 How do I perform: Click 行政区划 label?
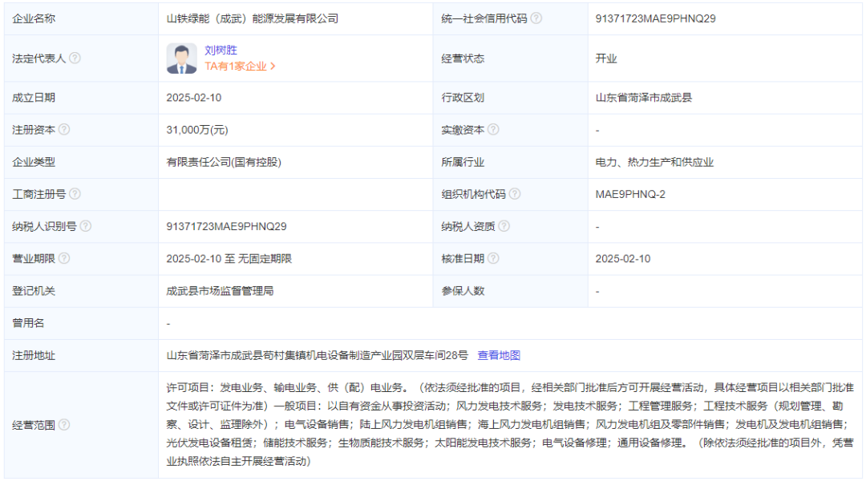[x=463, y=98]
